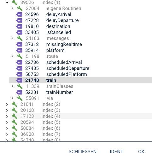
Task: Click the IDENT button
Action: click(116, 152)
